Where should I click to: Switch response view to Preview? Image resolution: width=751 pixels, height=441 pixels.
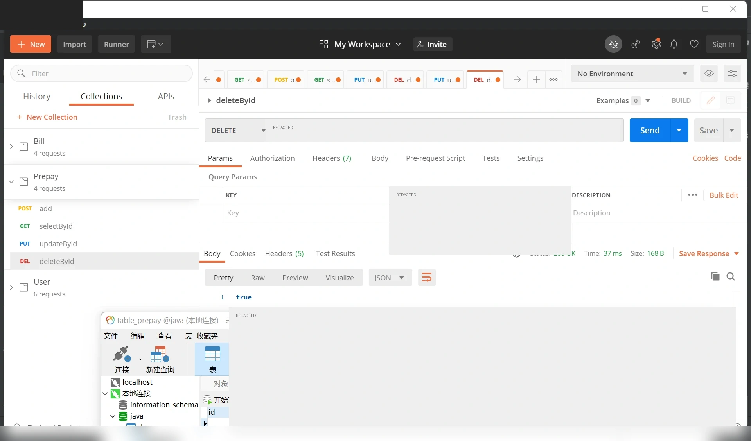[295, 278]
